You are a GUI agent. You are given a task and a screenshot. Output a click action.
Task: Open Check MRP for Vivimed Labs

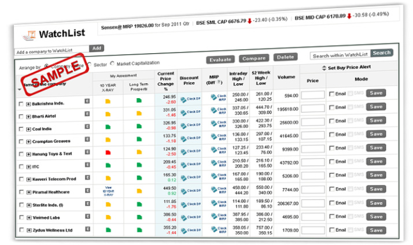tap(219, 217)
